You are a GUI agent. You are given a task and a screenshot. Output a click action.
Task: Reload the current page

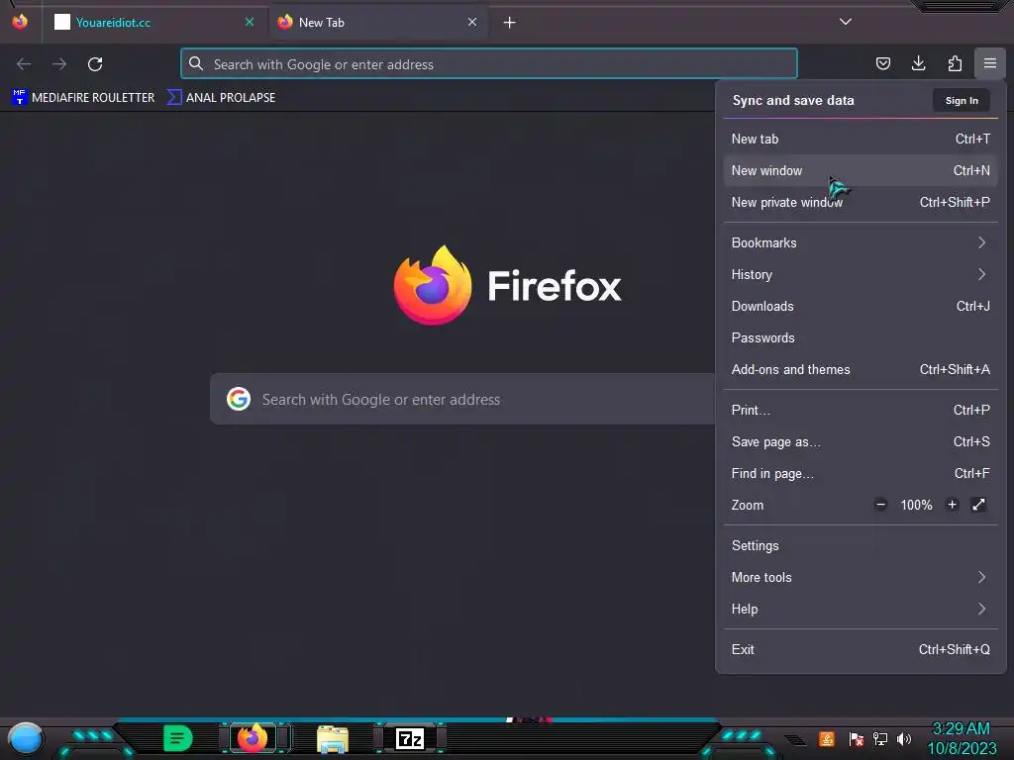click(x=95, y=64)
